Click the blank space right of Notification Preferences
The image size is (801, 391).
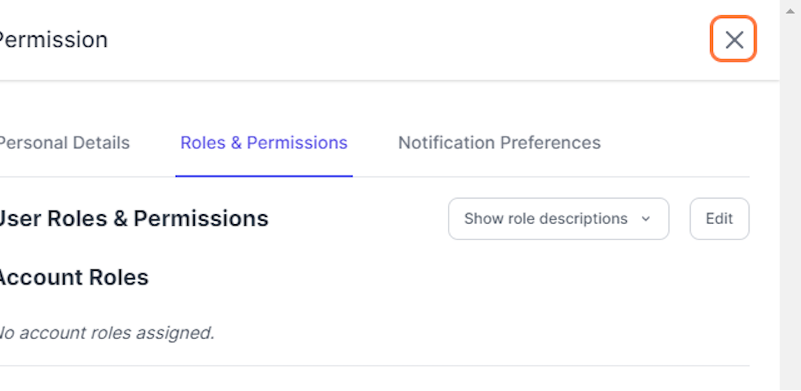(674, 143)
